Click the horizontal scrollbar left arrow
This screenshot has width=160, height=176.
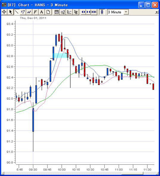click(2, 173)
